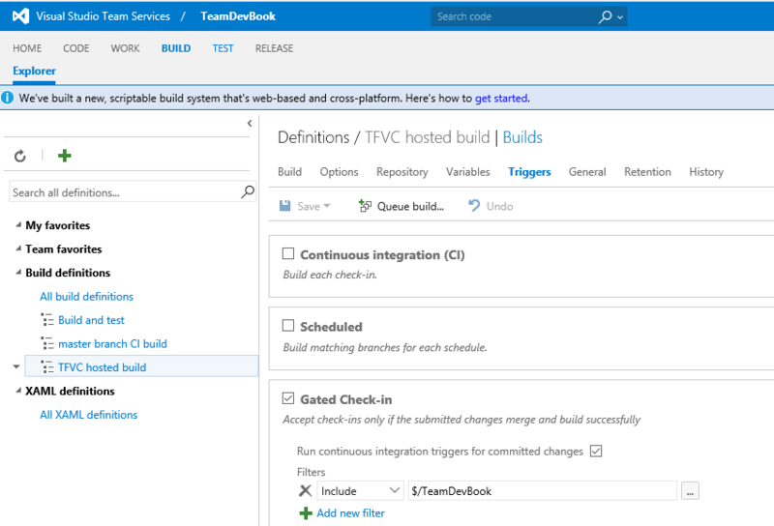Viewport: 774px width, 526px height.
Task: Open the TEST hub
Action: tap(223, 48)
